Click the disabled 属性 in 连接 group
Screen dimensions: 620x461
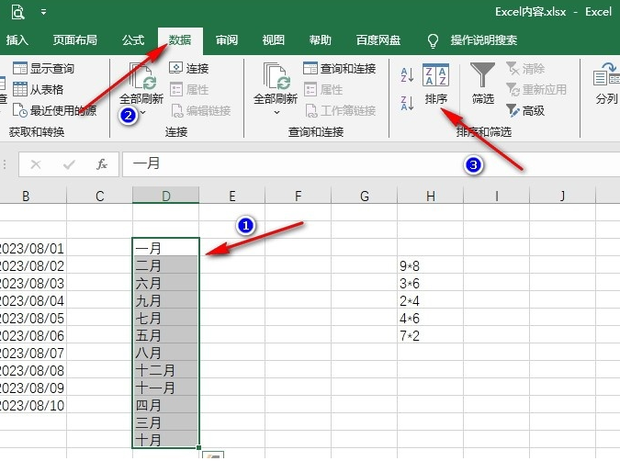tap(188, 89)
